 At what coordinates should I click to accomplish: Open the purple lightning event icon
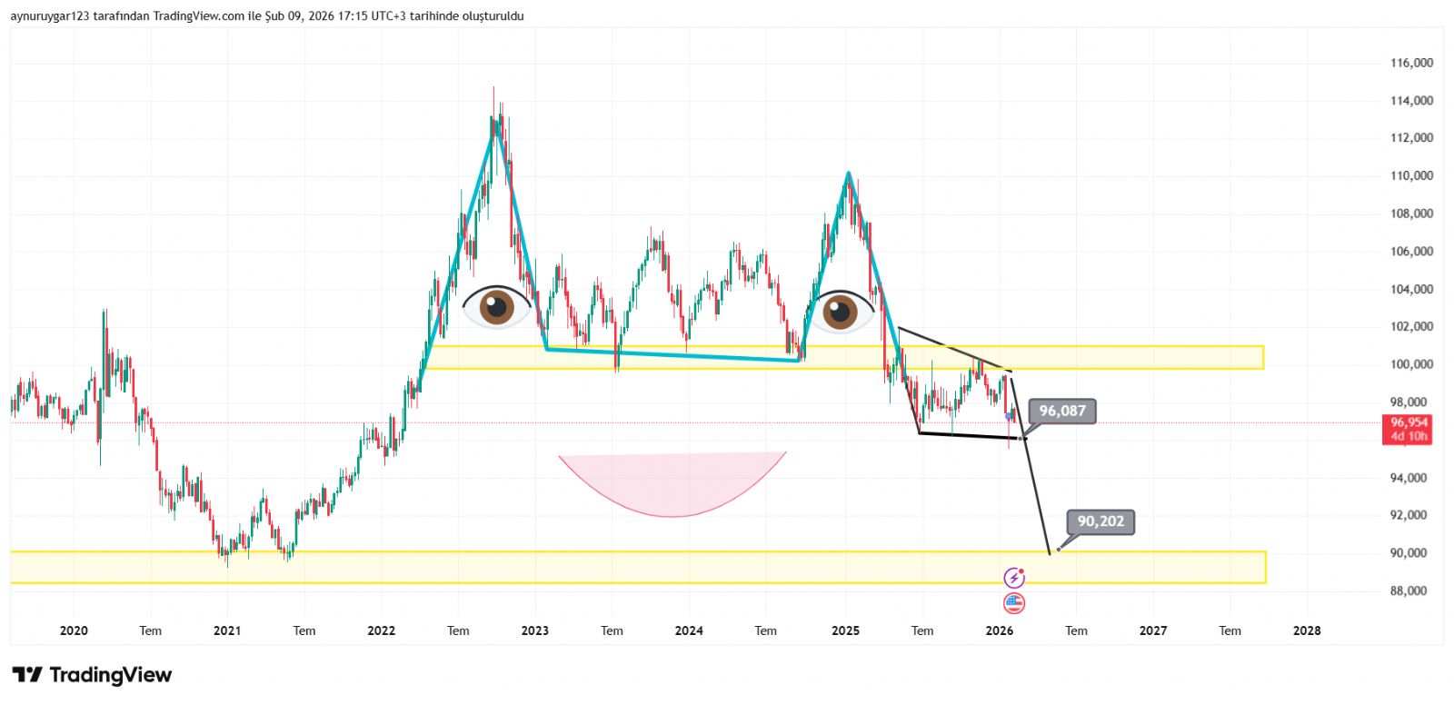pos(1014,578)
